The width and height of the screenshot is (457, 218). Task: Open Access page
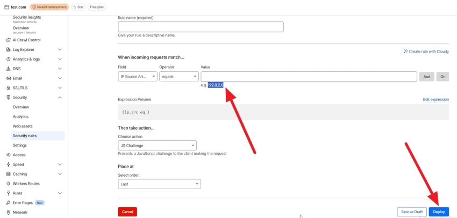19,155
